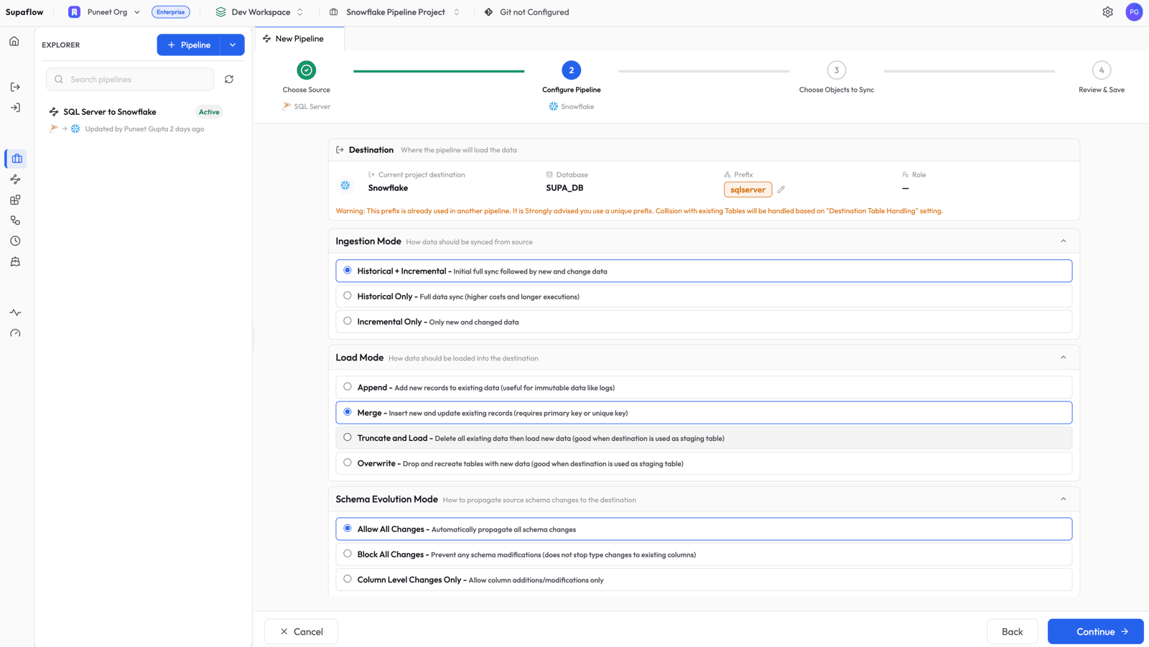
Task: Open the Home icon in sidebar
Action: click(14, 41)
